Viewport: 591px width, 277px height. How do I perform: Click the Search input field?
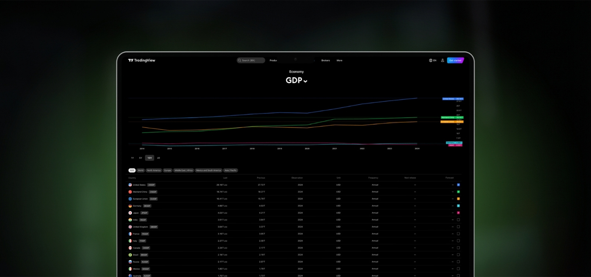pos(251,60)
